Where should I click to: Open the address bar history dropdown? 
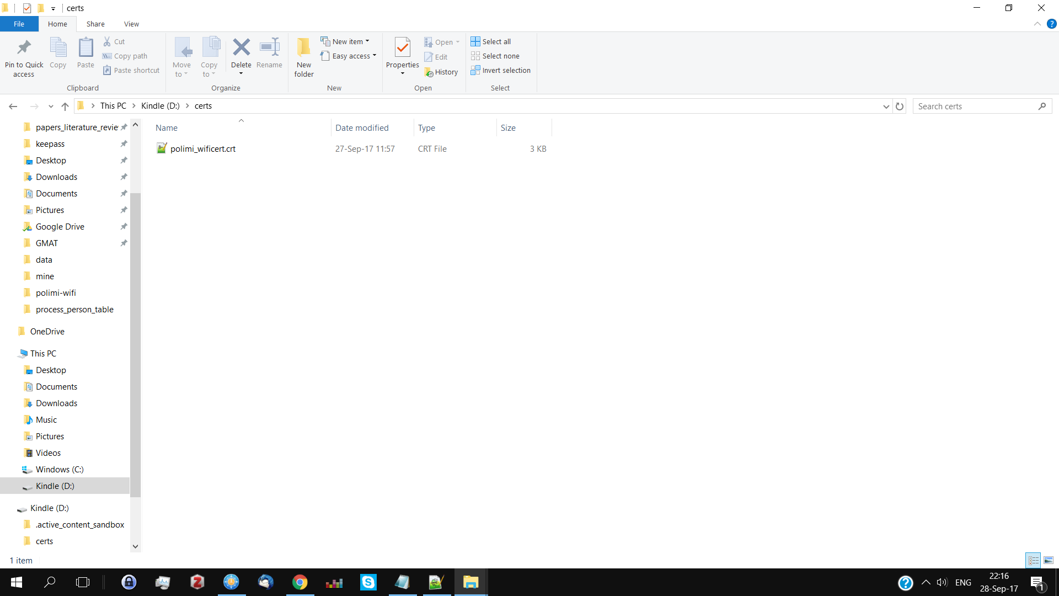886,106
